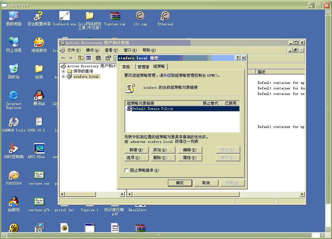Click the 升级 link for GPMC
332x239 pixels.
tap(167, 75)
